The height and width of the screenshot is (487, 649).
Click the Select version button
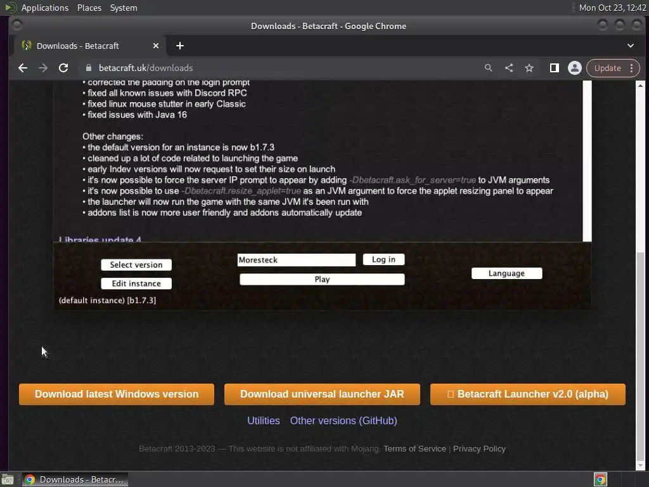(136, 264)
